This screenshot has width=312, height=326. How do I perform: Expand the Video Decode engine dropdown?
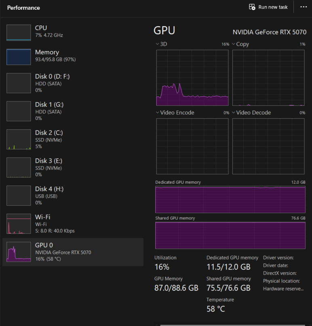point(233,113)
